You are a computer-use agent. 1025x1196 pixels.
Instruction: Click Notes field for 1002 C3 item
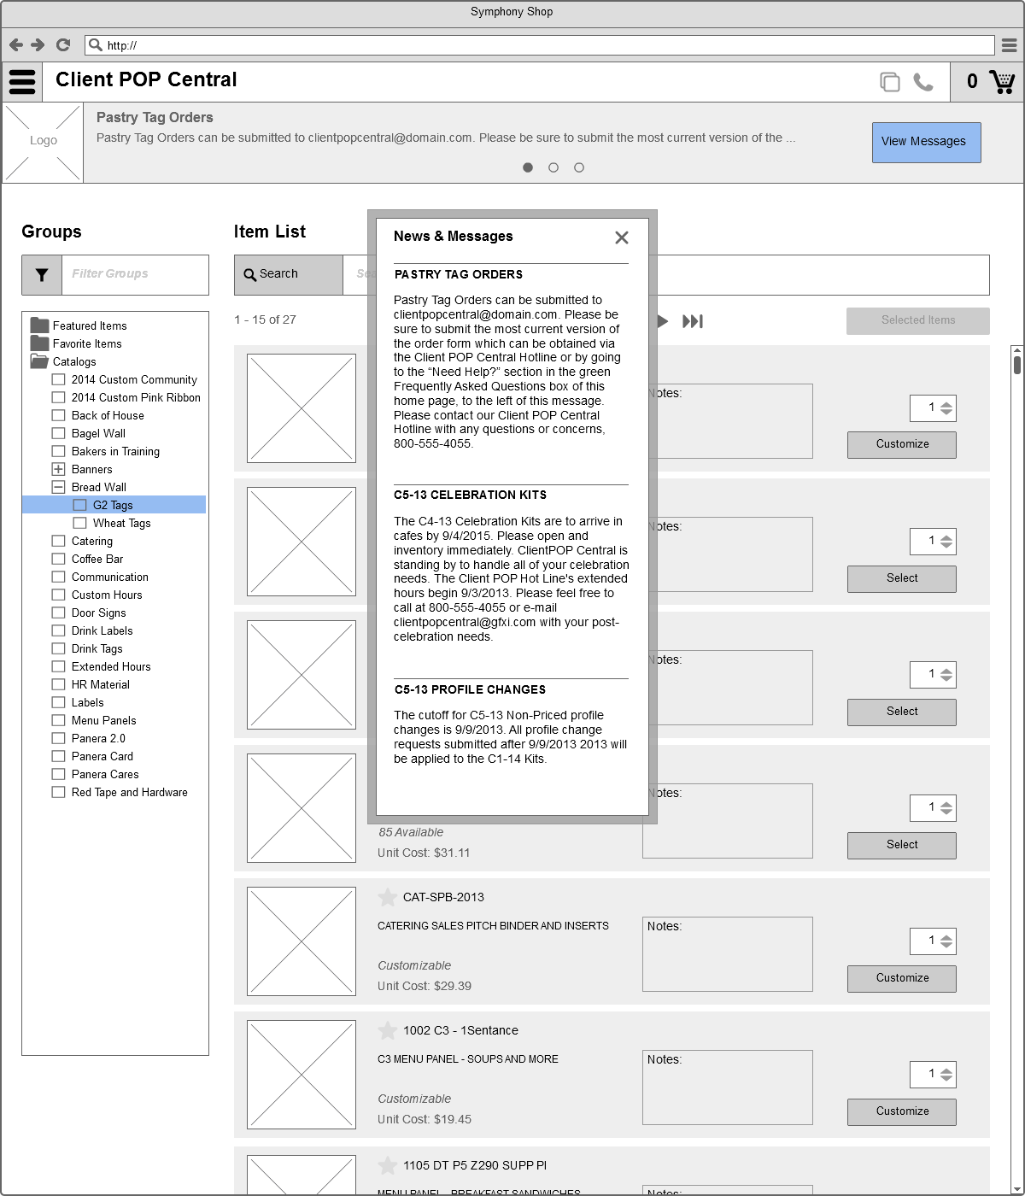coord(727,1088)
